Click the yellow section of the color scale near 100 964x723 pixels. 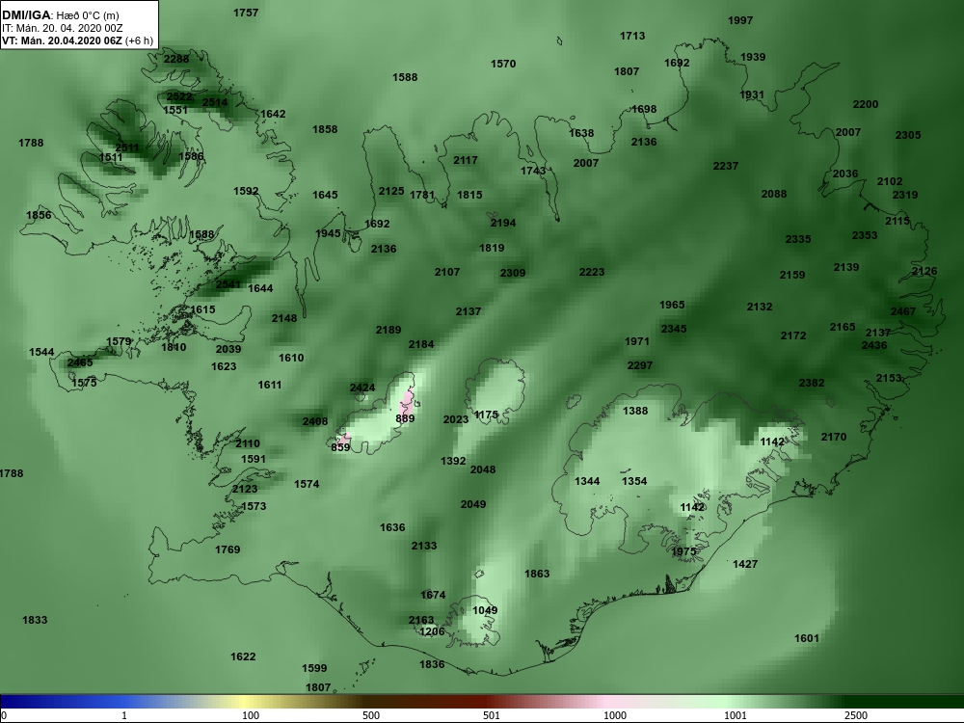click(246, 702)
